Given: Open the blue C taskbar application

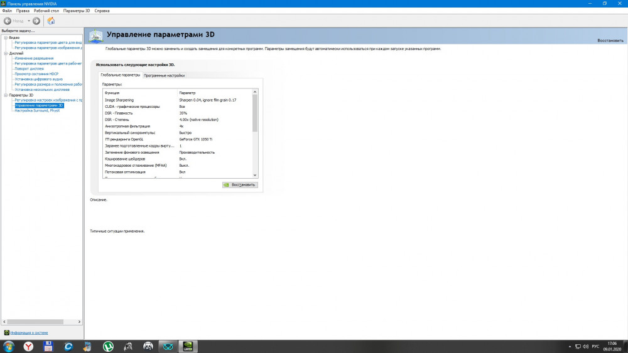Looking at the screenshot, I should (x=68, y=346).
